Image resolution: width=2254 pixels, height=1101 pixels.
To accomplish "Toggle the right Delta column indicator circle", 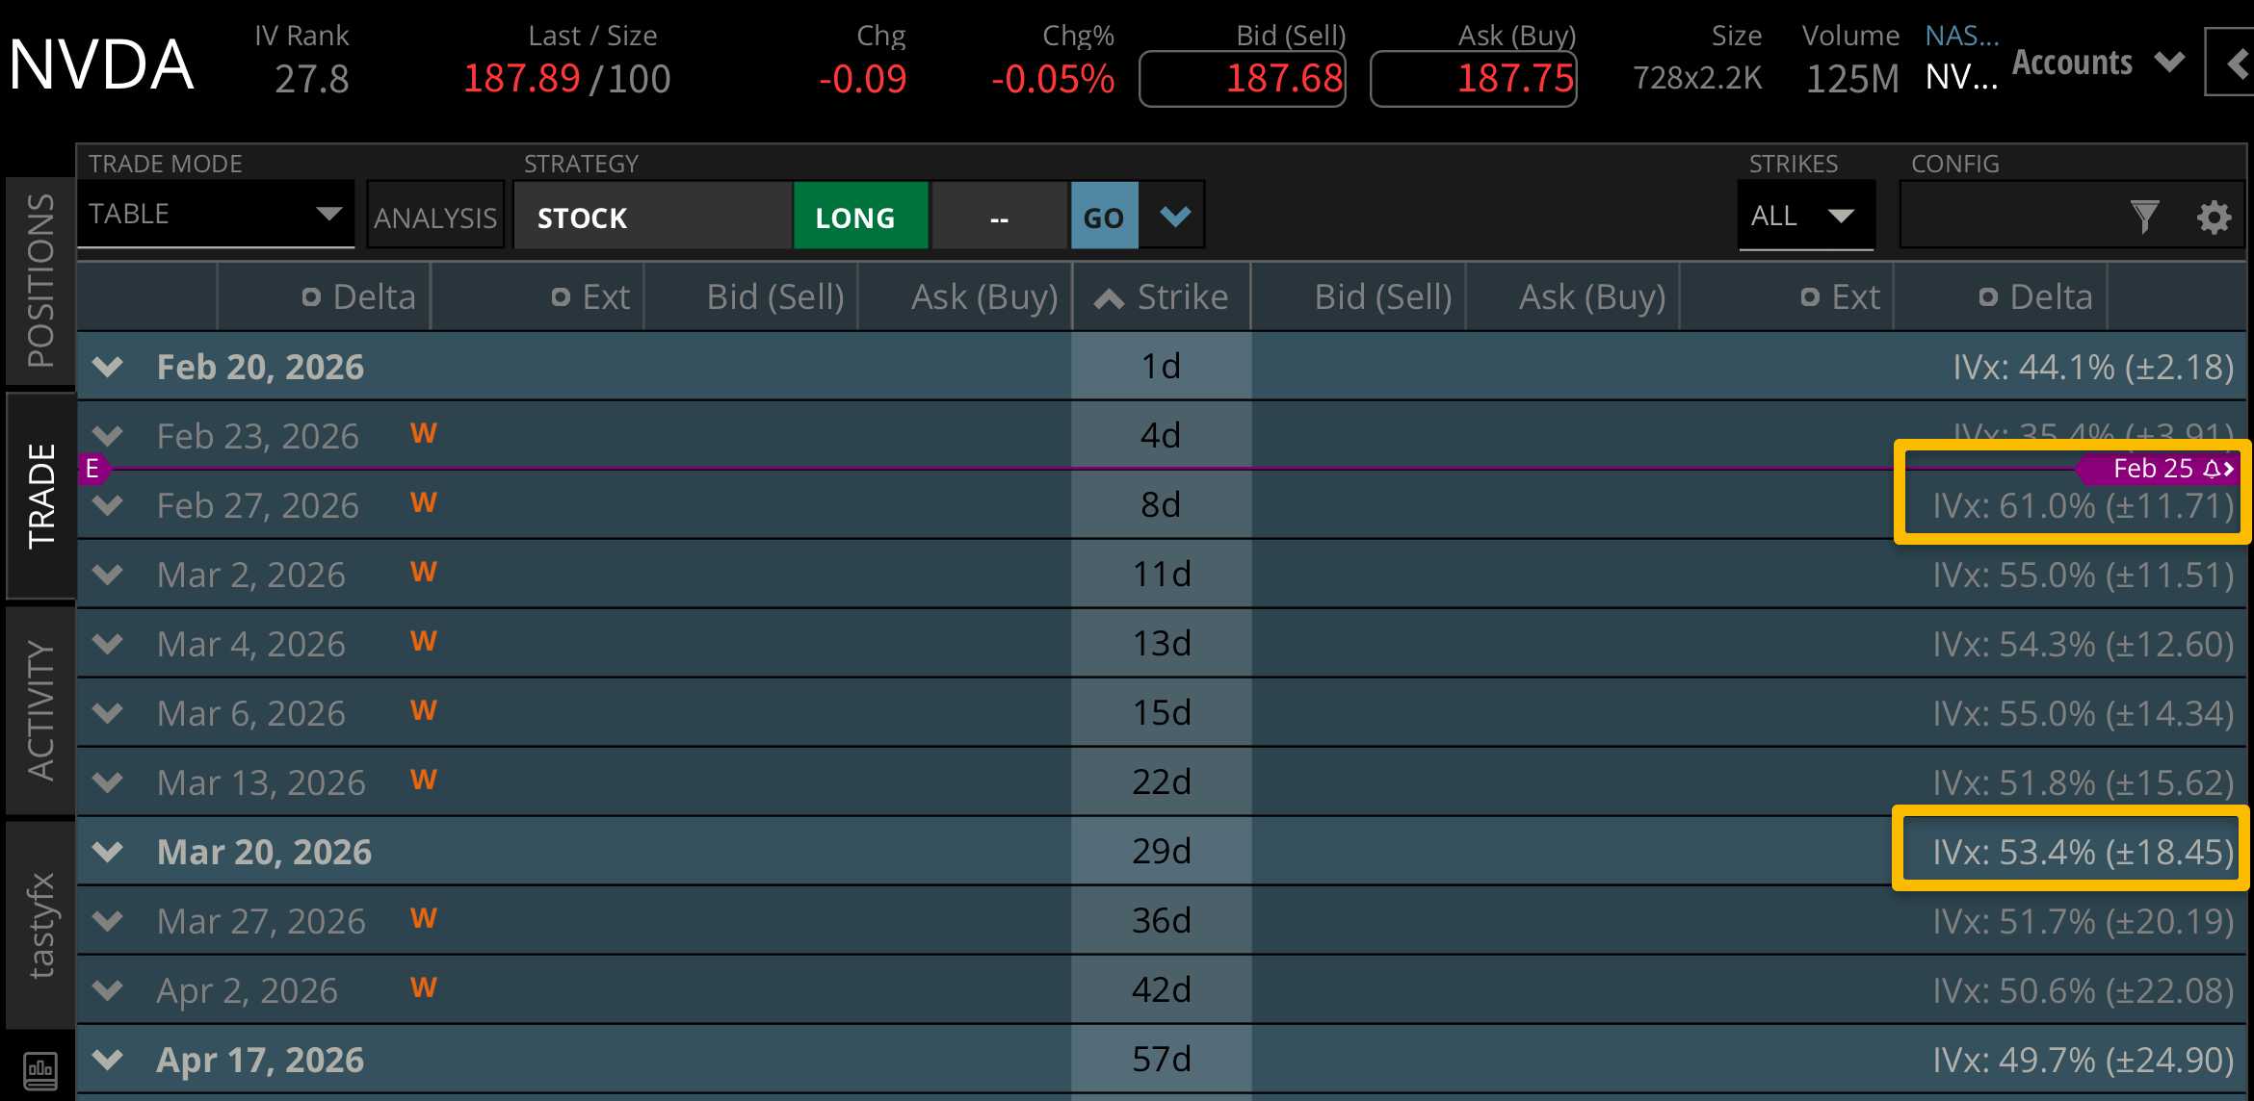I will point(1986,296).
